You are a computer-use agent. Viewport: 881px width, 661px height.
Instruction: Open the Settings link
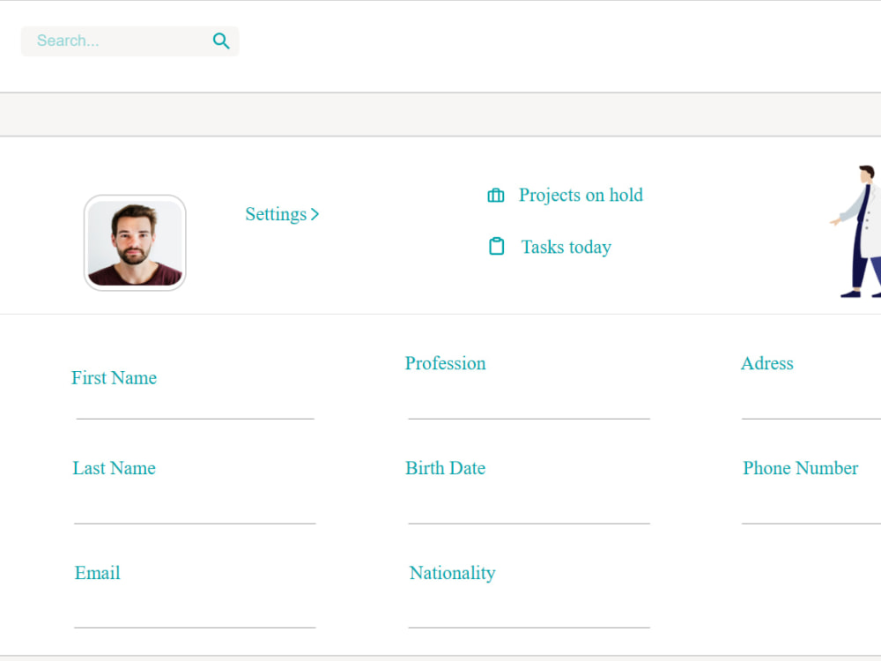pos(277,213)
